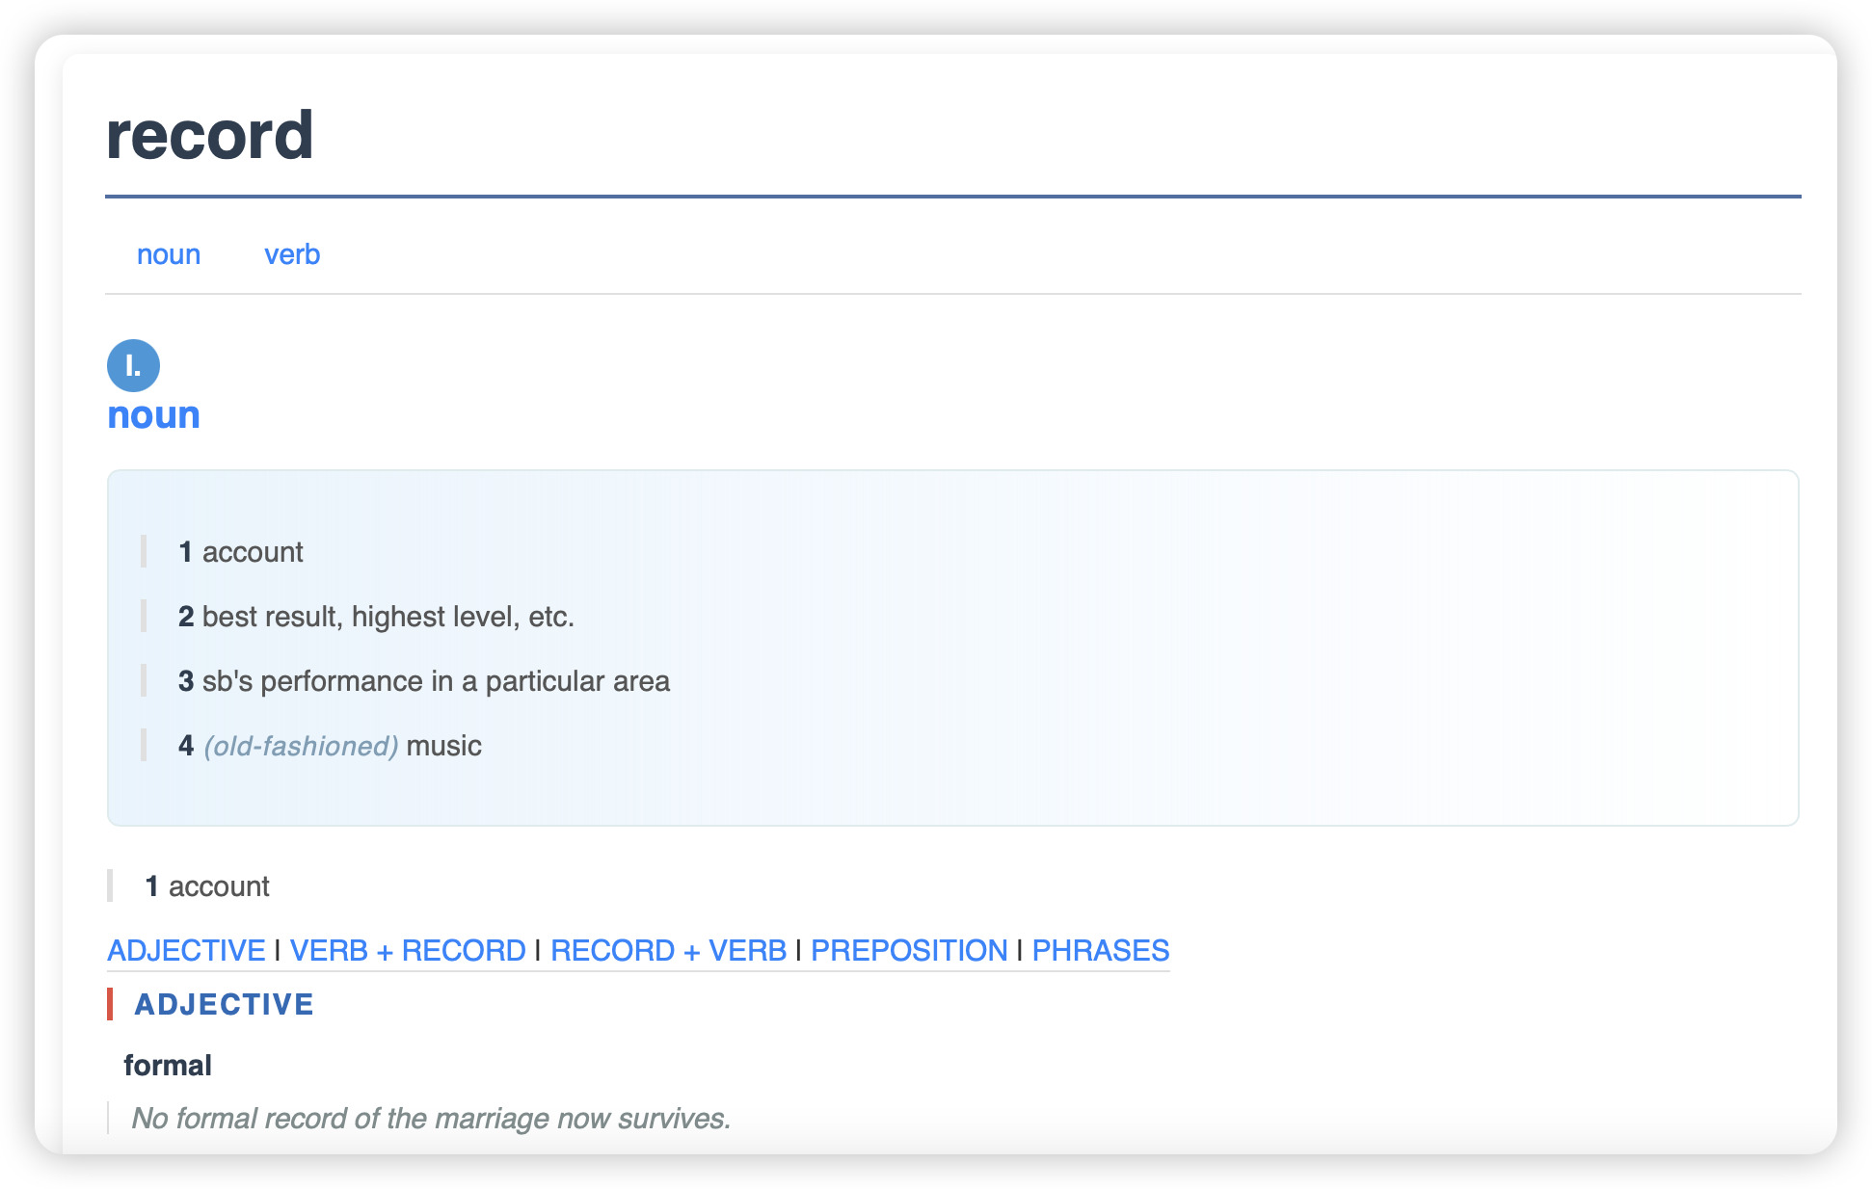
Task: Jump to the PREPOSITION section link
Action: pyautogui.click(x=908, y=951)
